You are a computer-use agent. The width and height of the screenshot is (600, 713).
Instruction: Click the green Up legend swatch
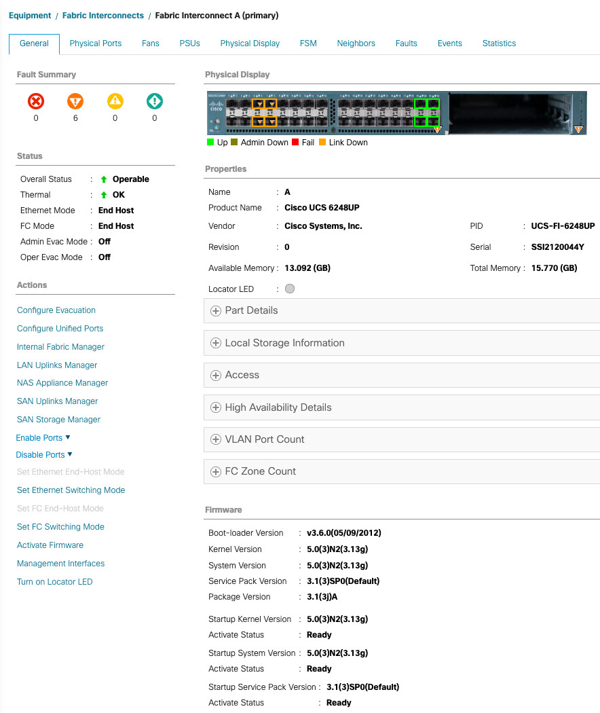210,143
